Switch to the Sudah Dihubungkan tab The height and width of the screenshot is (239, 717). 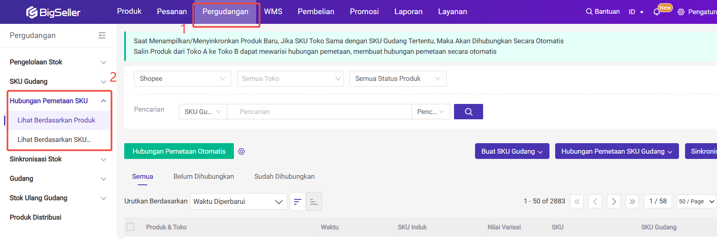pyautogui.click(x=284, y=176)
